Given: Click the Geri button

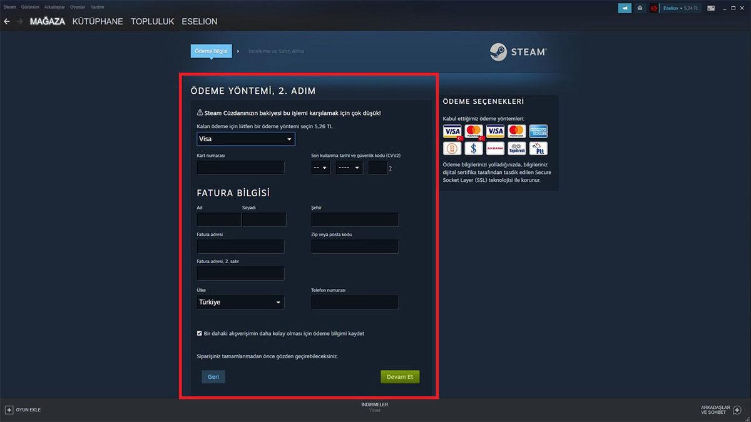Looking at the screenshot, I should click(x=213, y=377).
